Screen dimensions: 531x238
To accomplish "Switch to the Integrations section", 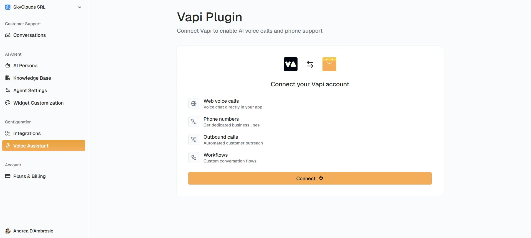I will pyautogui.click(x=27, y=133).
